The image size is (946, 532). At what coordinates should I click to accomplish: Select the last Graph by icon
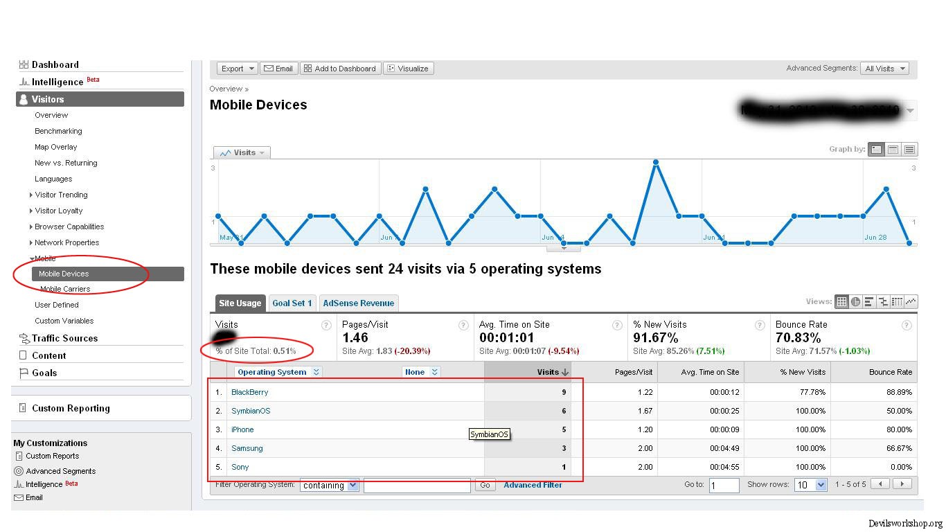909,149
